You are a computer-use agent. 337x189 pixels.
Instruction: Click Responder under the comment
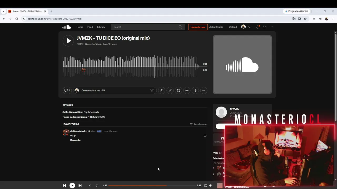[76, 140]
